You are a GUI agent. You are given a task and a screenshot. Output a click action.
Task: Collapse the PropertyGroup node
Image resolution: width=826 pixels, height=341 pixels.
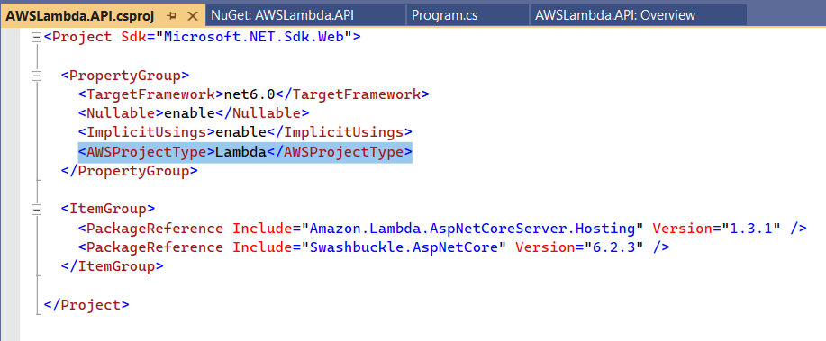pyautogui.click(x=36, y=76)
